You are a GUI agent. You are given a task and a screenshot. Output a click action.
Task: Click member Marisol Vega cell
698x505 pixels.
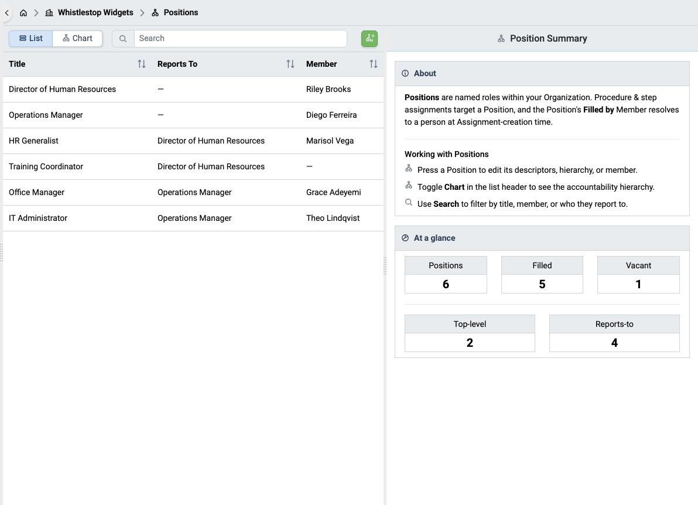tap(330, 141)
